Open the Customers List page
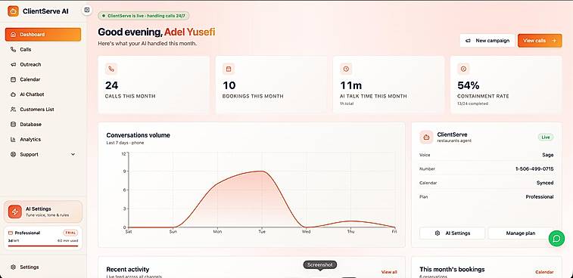 tap(43, 109)
